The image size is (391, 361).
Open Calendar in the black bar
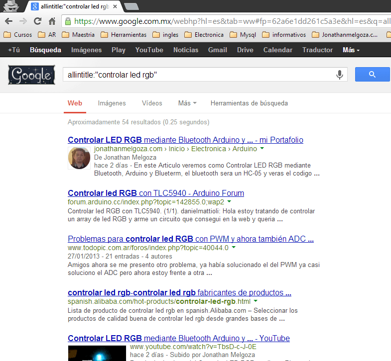pos(278,50)
